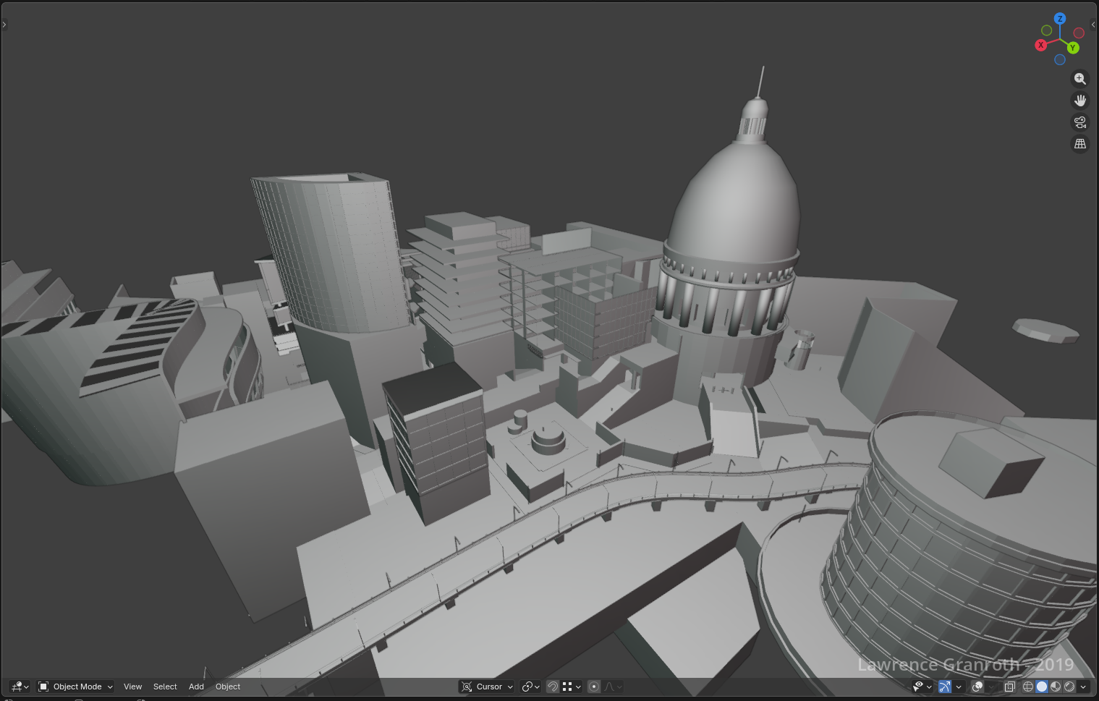This screenshot has height=701, width=1099.
Task: Click the hand pan view icon
Action: [x=1079, y=101]
